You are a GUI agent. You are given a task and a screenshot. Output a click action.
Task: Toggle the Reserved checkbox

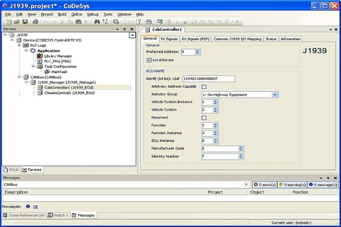pos(204,117)
